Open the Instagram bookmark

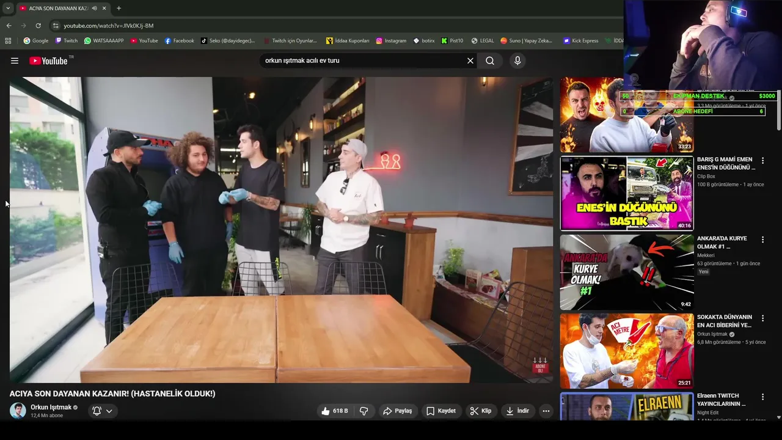pos(391,41)
